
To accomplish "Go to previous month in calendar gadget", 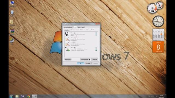I will (x=154, y=30).
